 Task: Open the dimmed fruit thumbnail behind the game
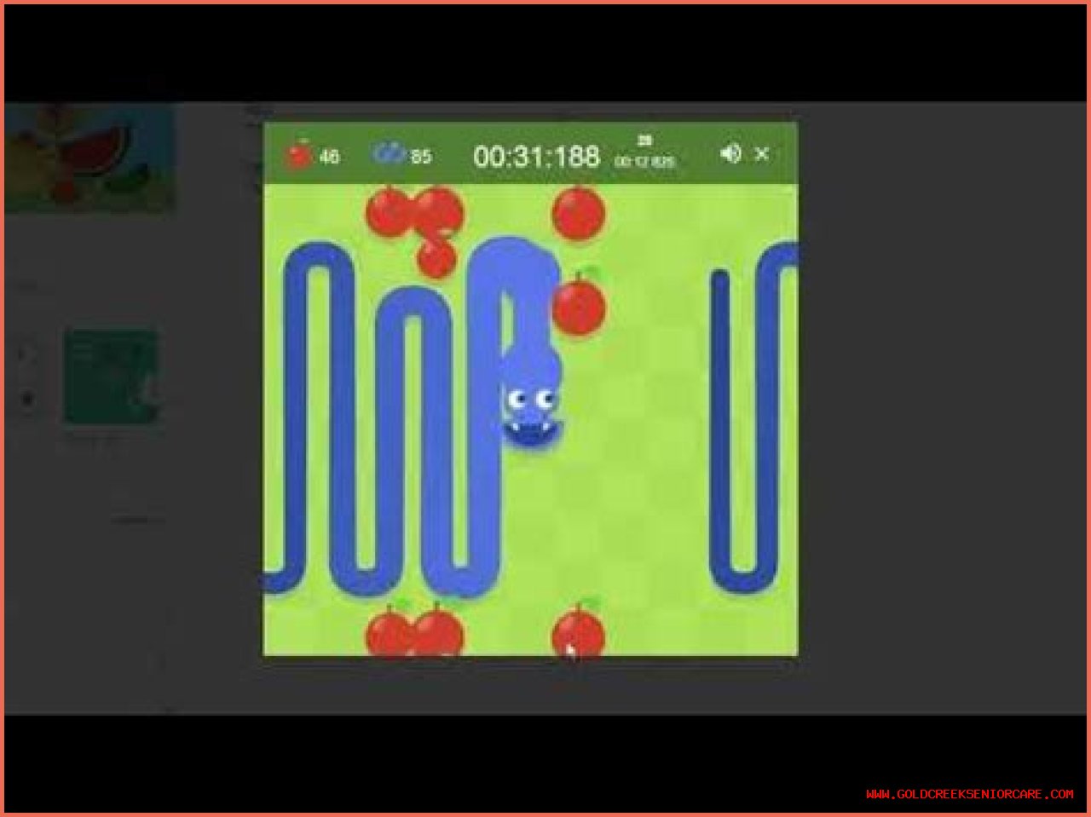(89, 159)
